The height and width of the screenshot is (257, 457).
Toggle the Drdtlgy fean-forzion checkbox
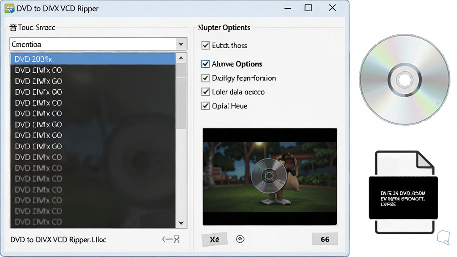[x=205, y=78]
